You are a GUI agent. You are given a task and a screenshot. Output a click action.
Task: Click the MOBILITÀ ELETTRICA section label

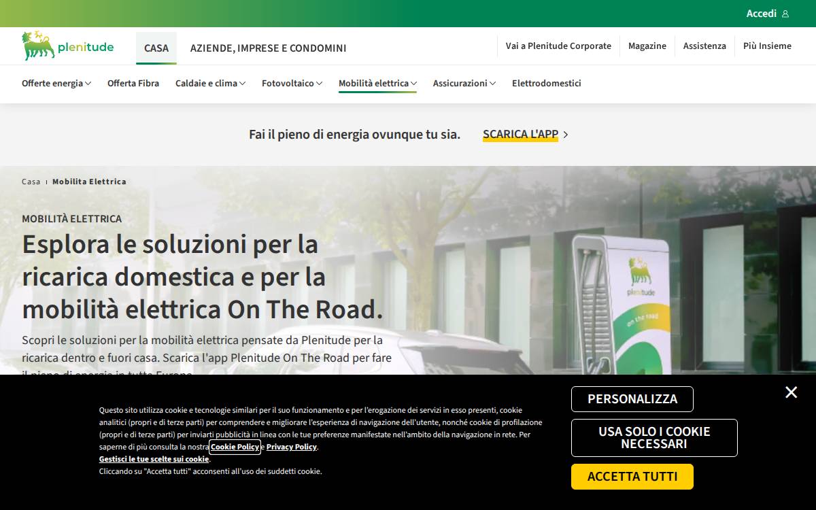(x=72, y=218)
